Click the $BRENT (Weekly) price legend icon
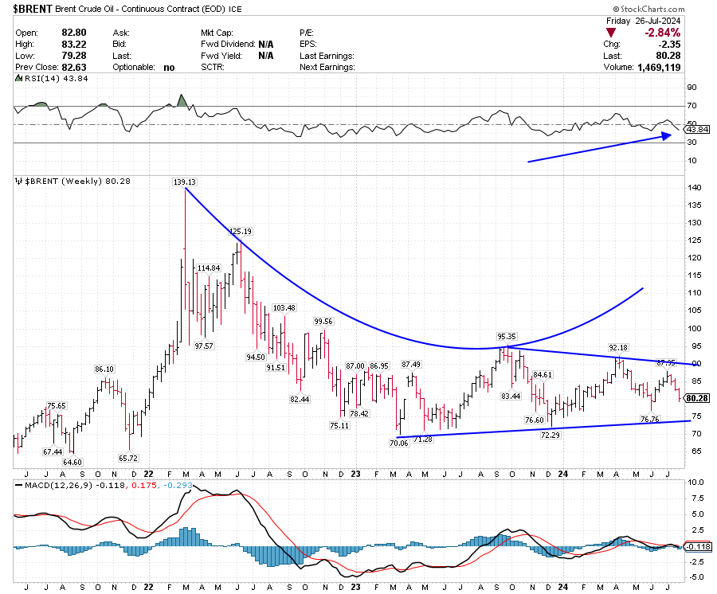This screenshot has height=594, width=717. coord(19,181)
